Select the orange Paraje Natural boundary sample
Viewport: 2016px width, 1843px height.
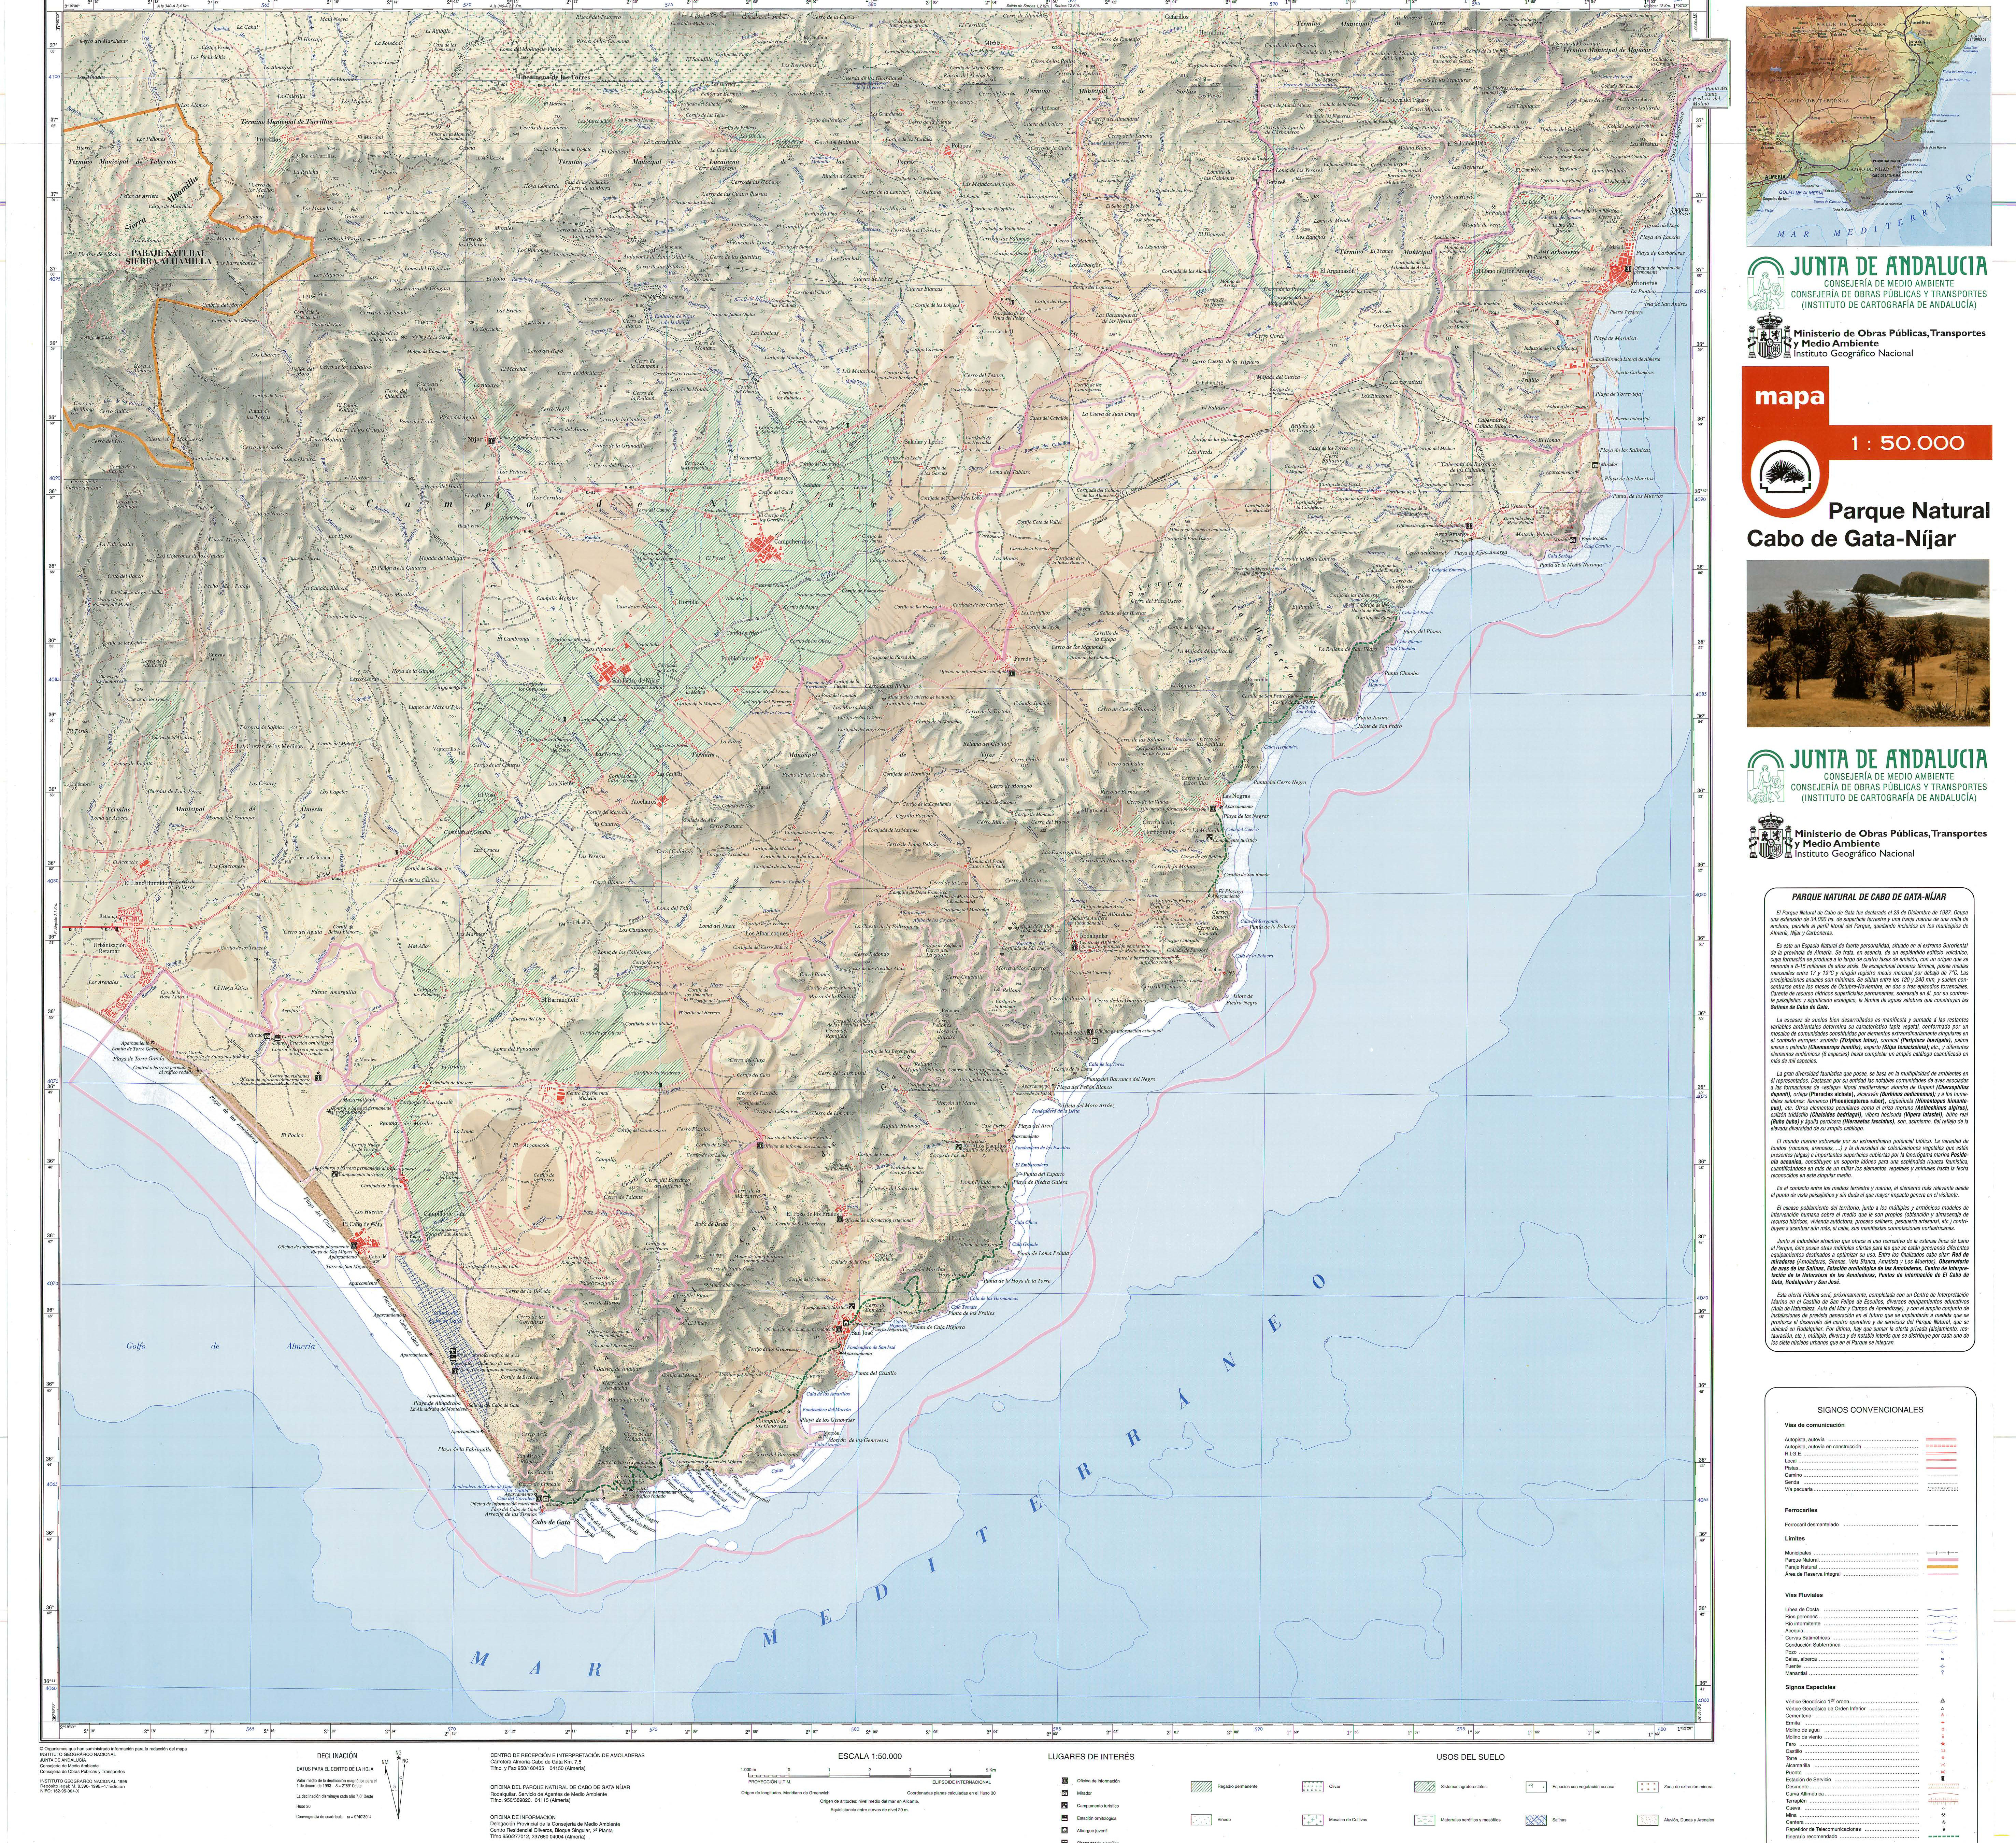point(1942,1567)
